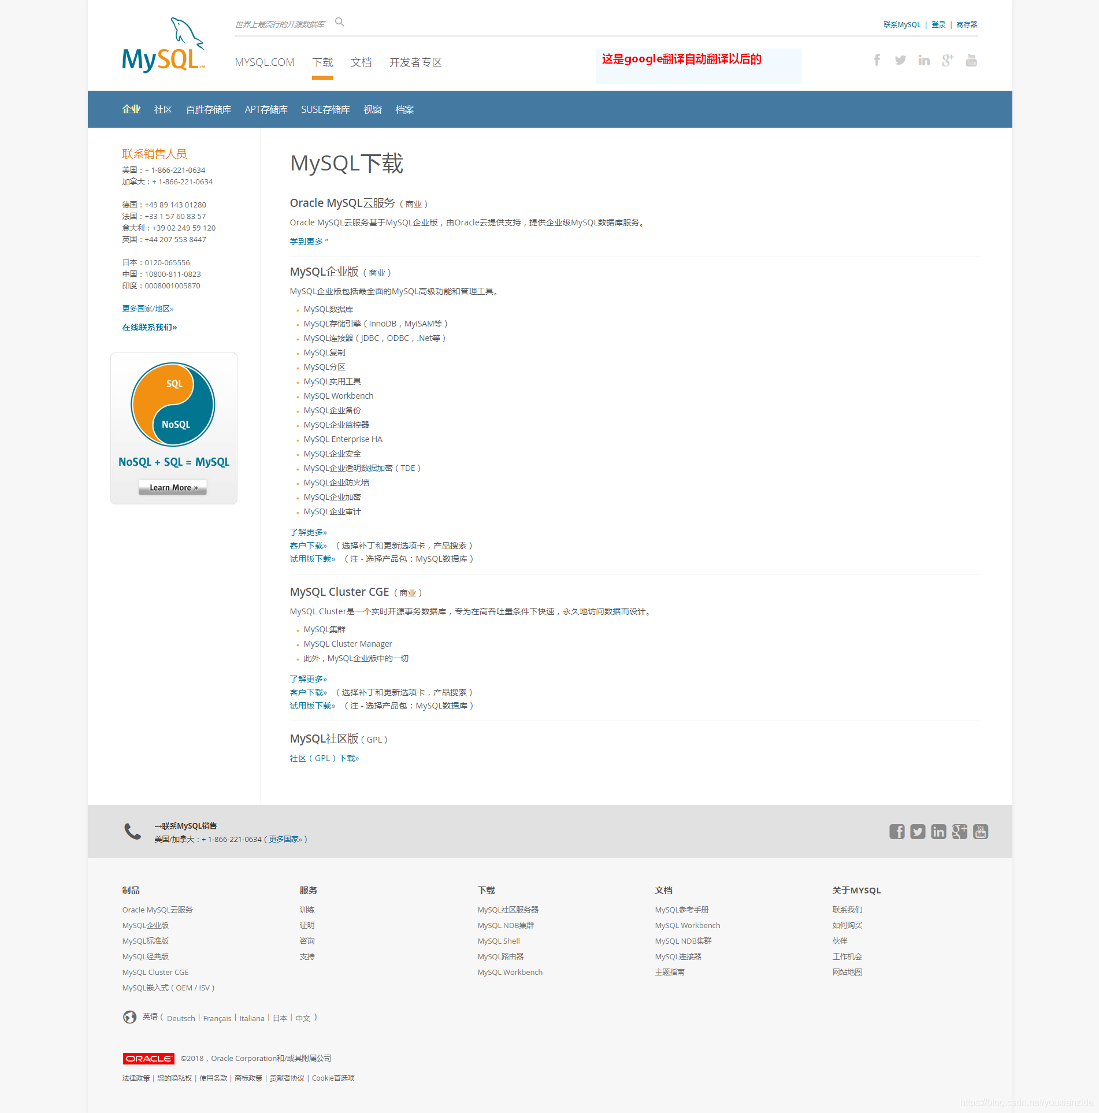Open MYSQL.COM nav item
The height and width of the screenshot is (1113, 1099).
pos(265,62)
